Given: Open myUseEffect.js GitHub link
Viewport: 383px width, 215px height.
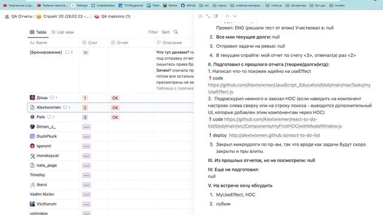Looking at the screenshot, I should [x=289, y=88].
